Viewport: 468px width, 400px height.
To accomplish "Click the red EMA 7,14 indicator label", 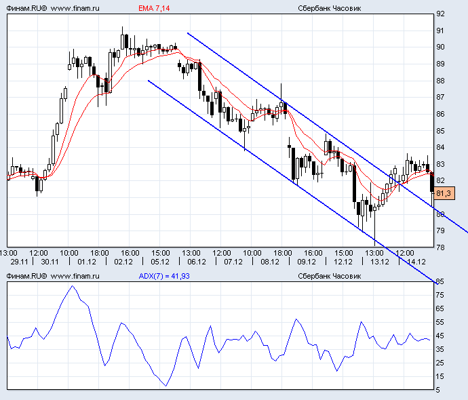I will [x=154, y=8].
